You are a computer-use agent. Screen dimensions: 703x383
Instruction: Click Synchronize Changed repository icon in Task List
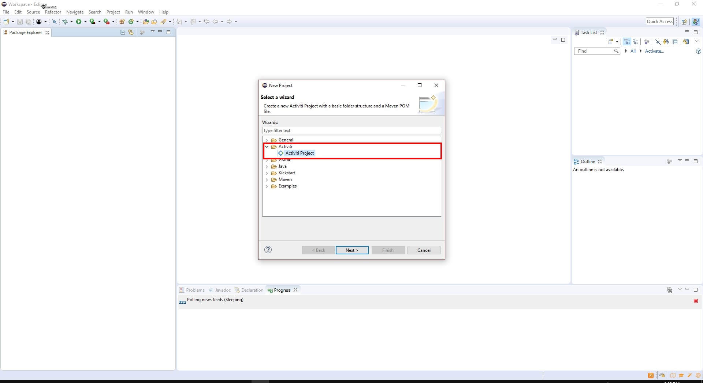(x=686, y=42)
